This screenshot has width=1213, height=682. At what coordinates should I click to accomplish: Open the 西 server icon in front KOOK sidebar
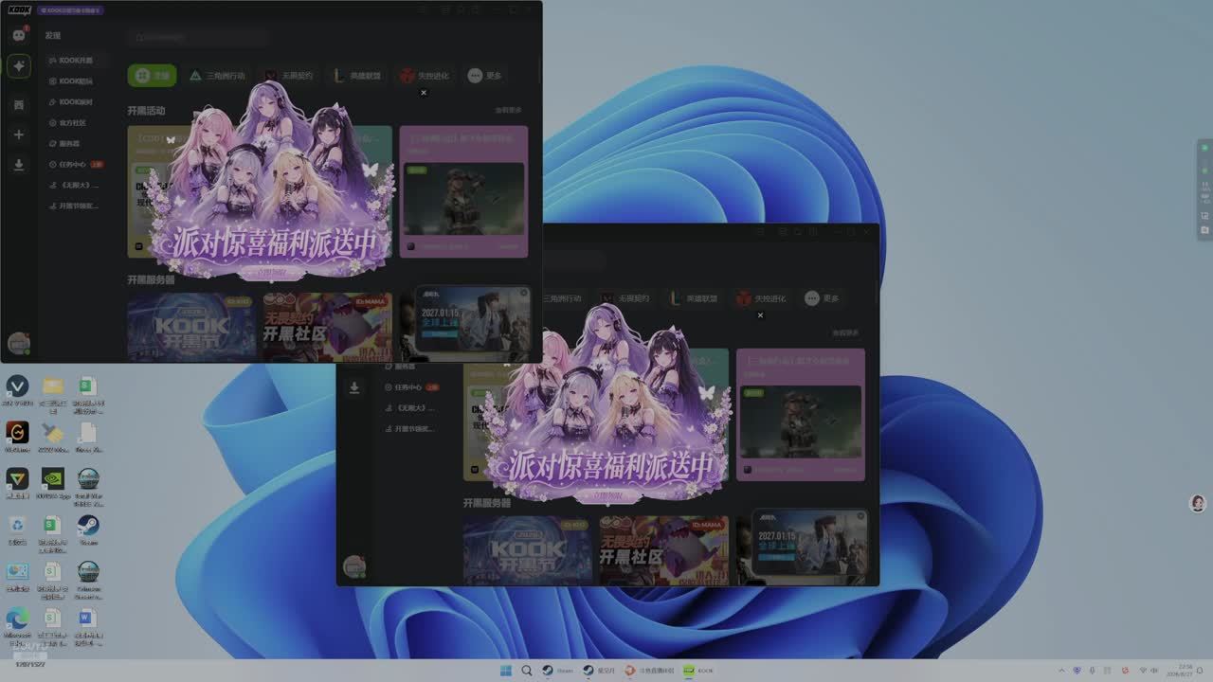(x=18, y=105)
